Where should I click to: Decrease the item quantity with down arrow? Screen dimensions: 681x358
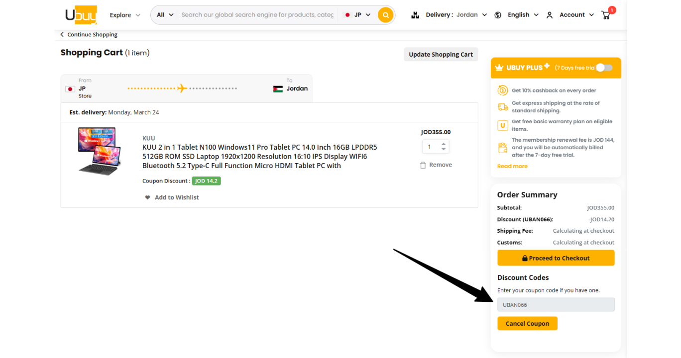click(444, 150)
